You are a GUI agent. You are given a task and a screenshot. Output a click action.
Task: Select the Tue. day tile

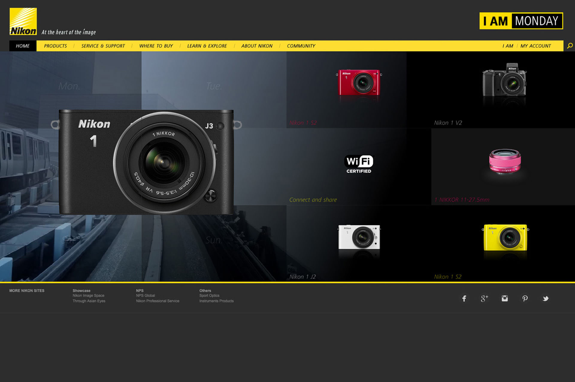[x=214, y=90]
